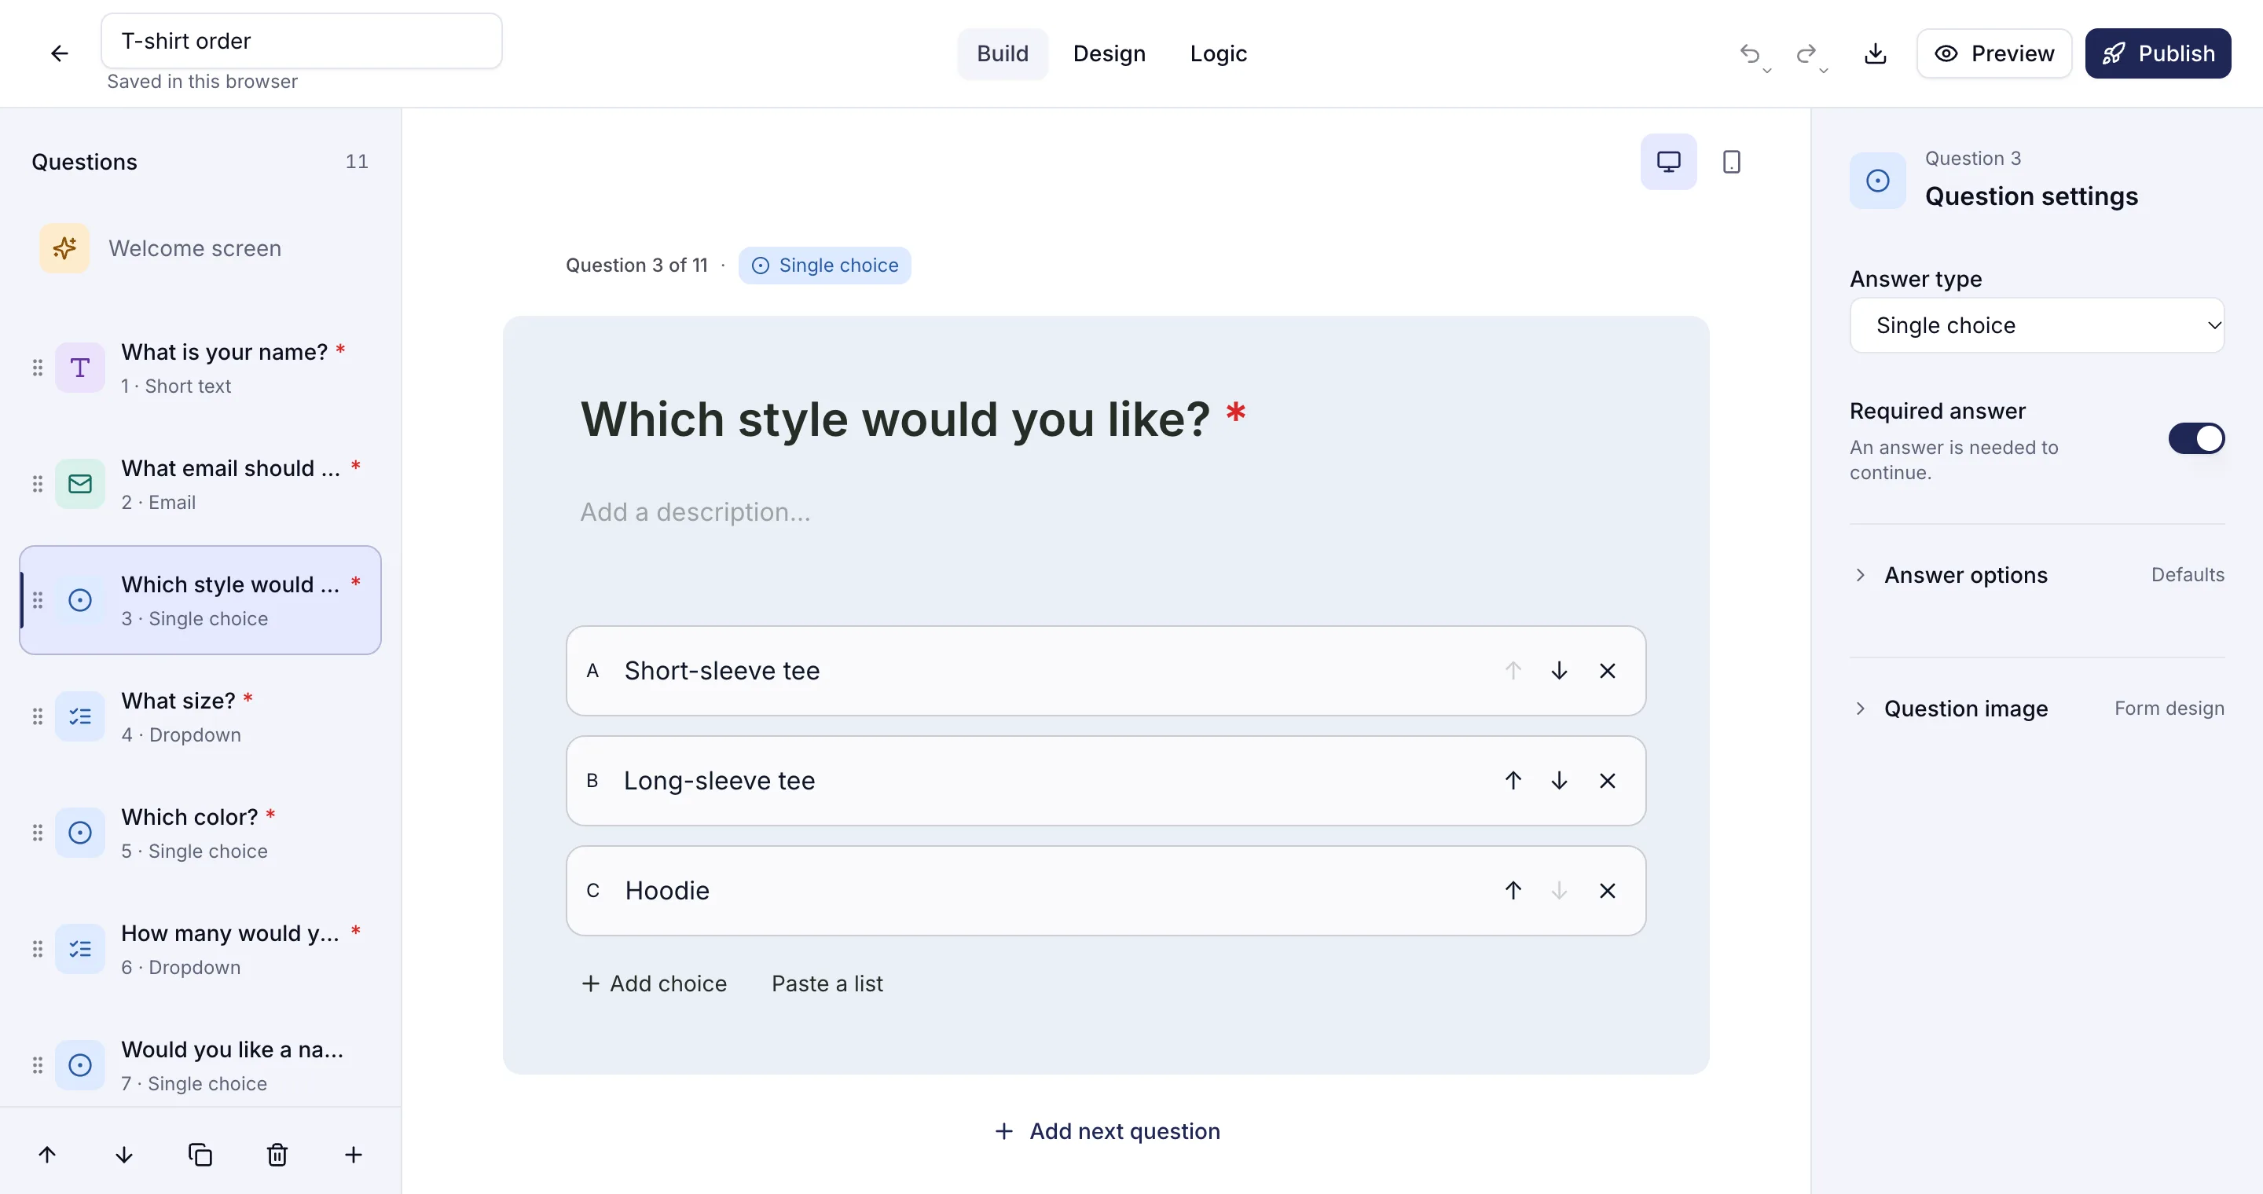Switch to the Build tab
This screenshot has height=1194, width=2263.
(1002, 53)
